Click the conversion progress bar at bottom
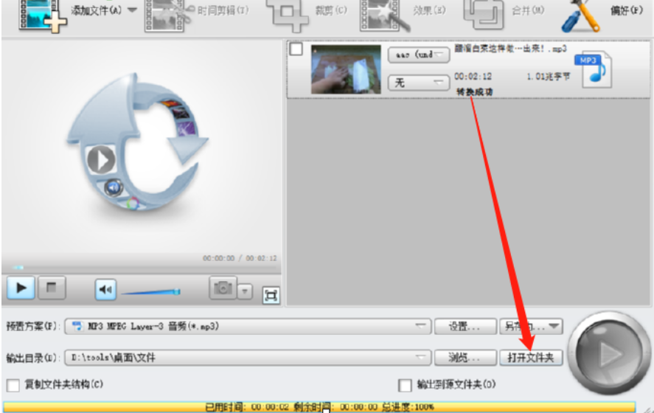654x413 pixels. pos(319,407)
